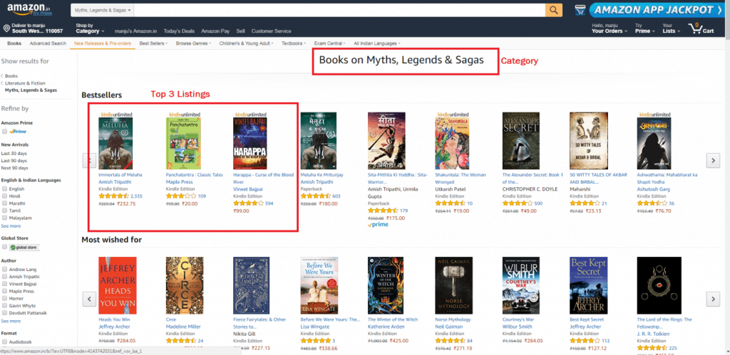
Task: Enable the Amazon Prime filter checkbox
Action: click(5, 132)
